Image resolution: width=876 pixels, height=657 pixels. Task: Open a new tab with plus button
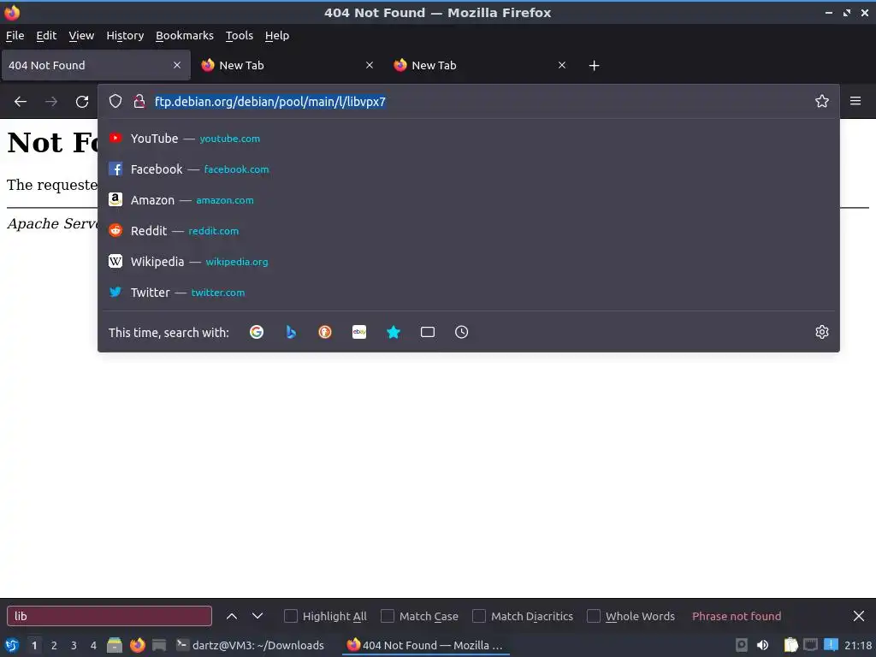[594, 65]
